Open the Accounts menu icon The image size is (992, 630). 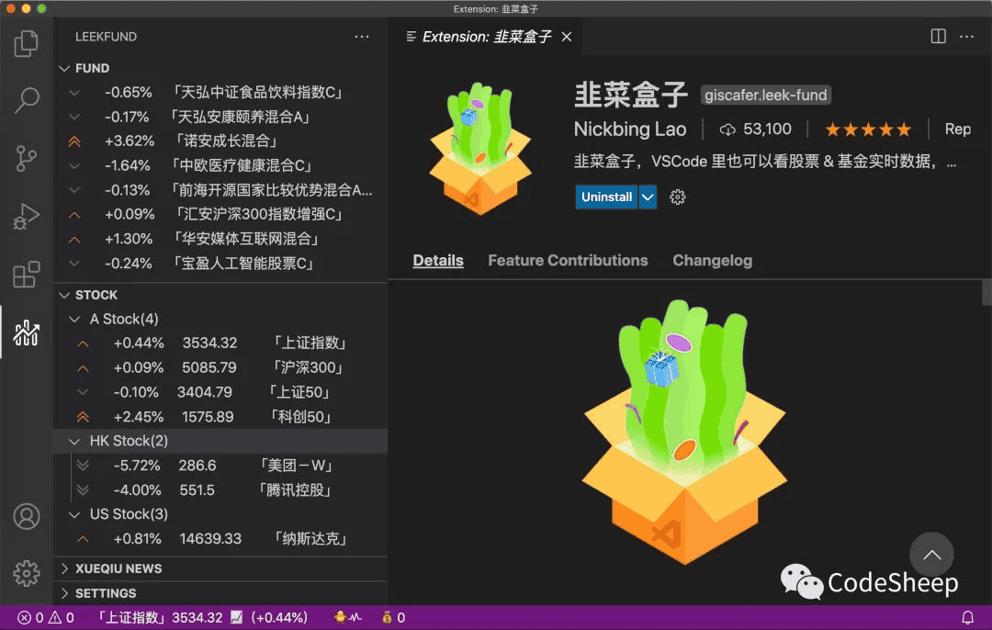[x=26, y=517]
